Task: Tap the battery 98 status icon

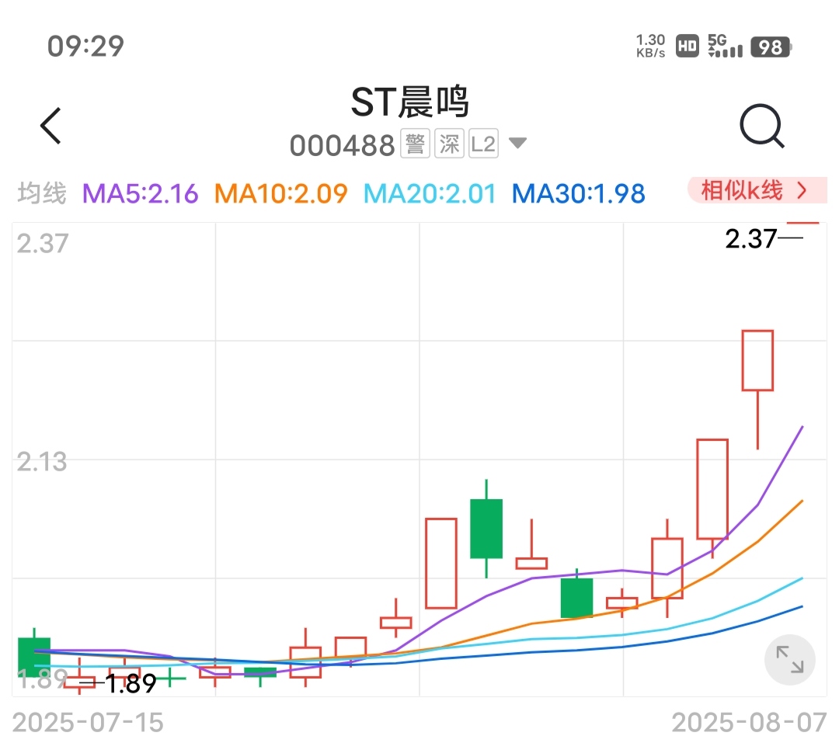Action: click(x=771, y=47)
